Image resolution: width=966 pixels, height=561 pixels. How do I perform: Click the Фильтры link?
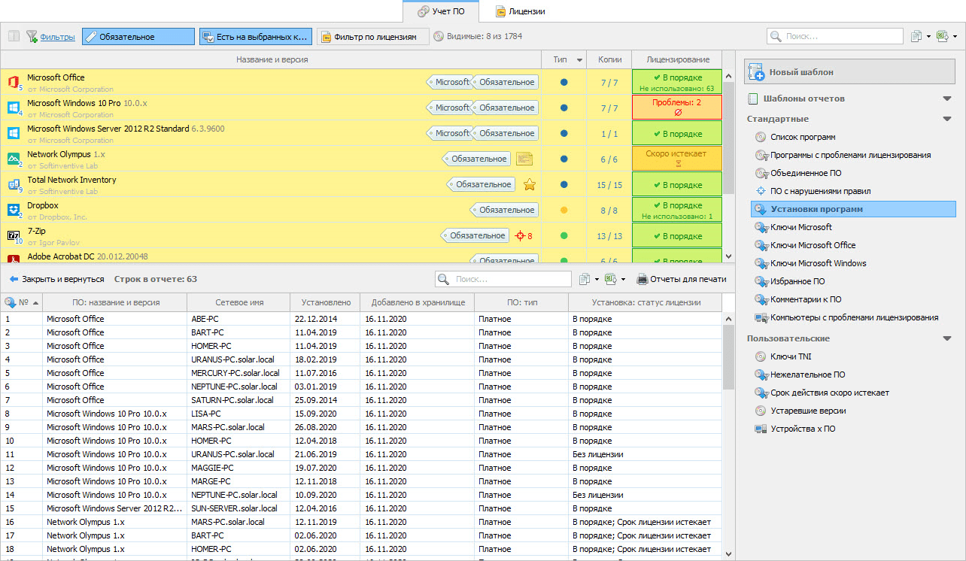click(x=58, y=36)
